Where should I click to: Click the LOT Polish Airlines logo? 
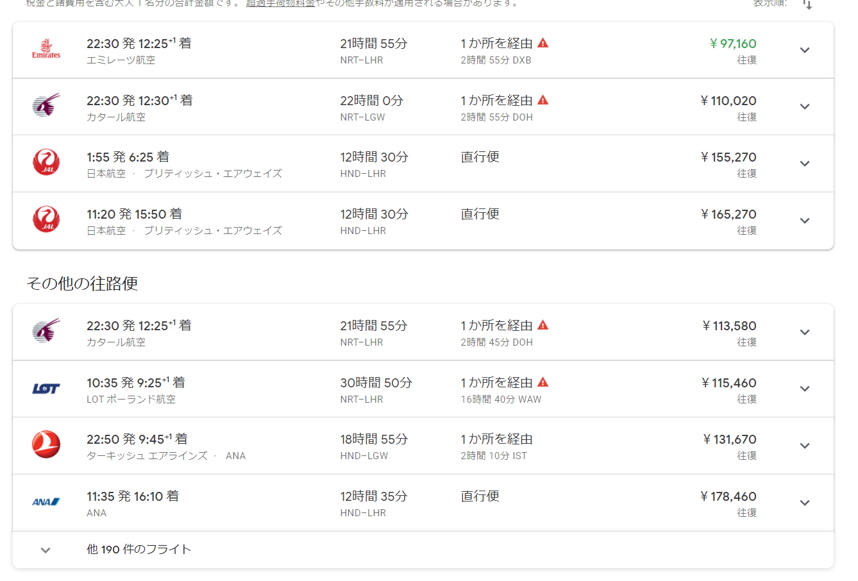pos(46,389)
